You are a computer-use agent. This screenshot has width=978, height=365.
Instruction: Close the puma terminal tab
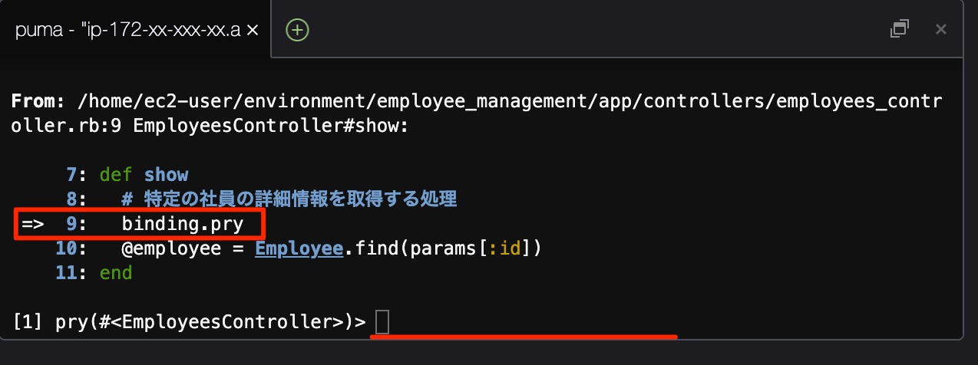[252, 30]
